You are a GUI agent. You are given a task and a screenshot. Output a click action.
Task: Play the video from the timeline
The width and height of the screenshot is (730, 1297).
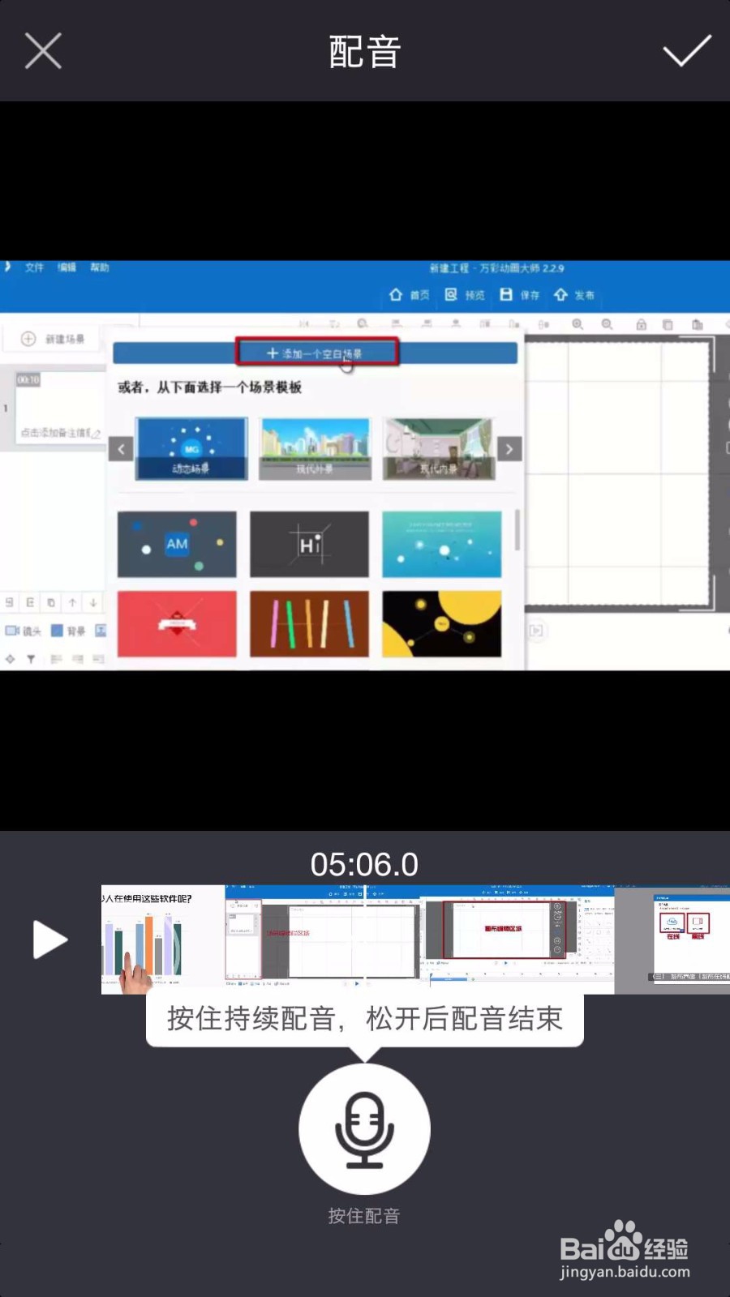[x=49, y=940]
